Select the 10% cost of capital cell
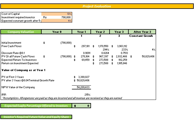 coord(57,14)
